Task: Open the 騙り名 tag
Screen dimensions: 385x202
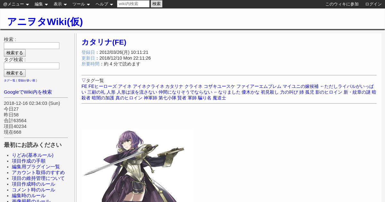Action: [x=205, y=98]
